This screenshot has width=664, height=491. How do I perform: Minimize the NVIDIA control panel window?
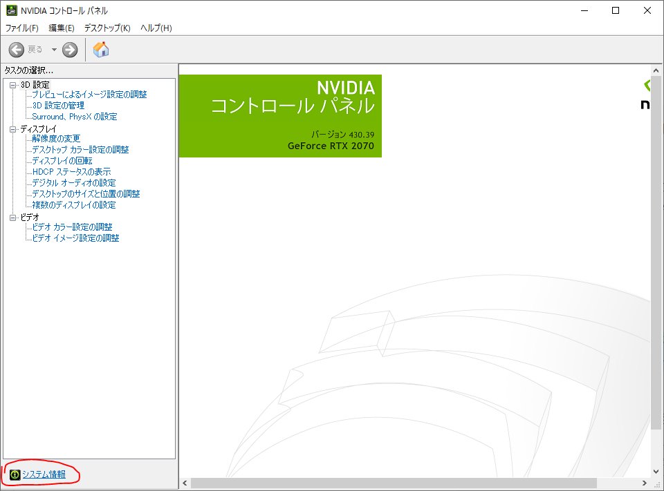click(585, 10)
